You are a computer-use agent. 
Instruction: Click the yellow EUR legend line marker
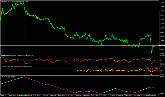pyautogui.click(x=19, y=68)
